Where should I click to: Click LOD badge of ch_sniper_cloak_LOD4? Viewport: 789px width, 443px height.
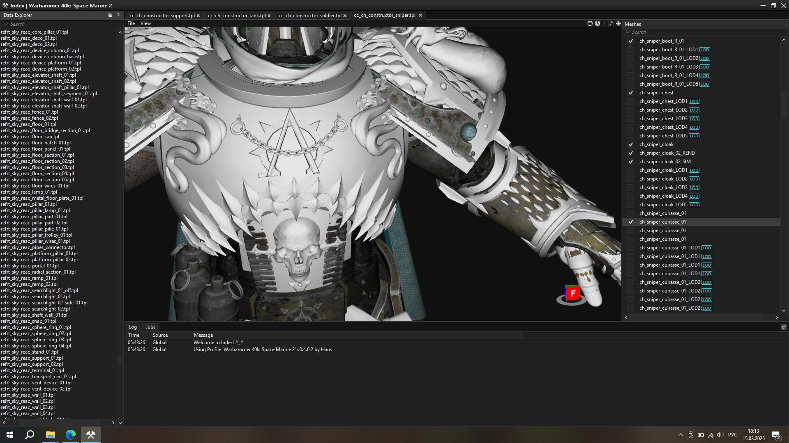coord(694,196)
